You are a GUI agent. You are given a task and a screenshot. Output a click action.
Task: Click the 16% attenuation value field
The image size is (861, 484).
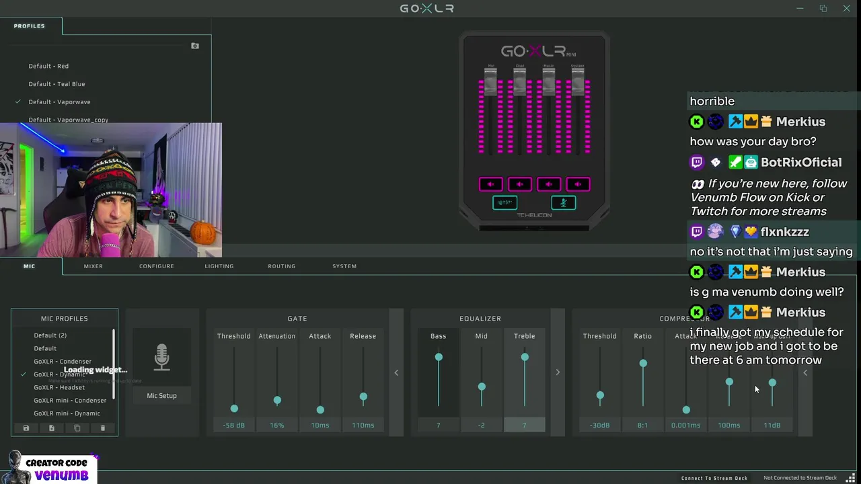tap(277, 426)
